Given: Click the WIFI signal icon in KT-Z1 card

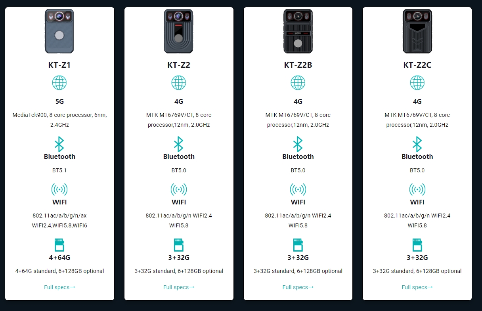Looking at the screenshot, I should click(59, 190).
